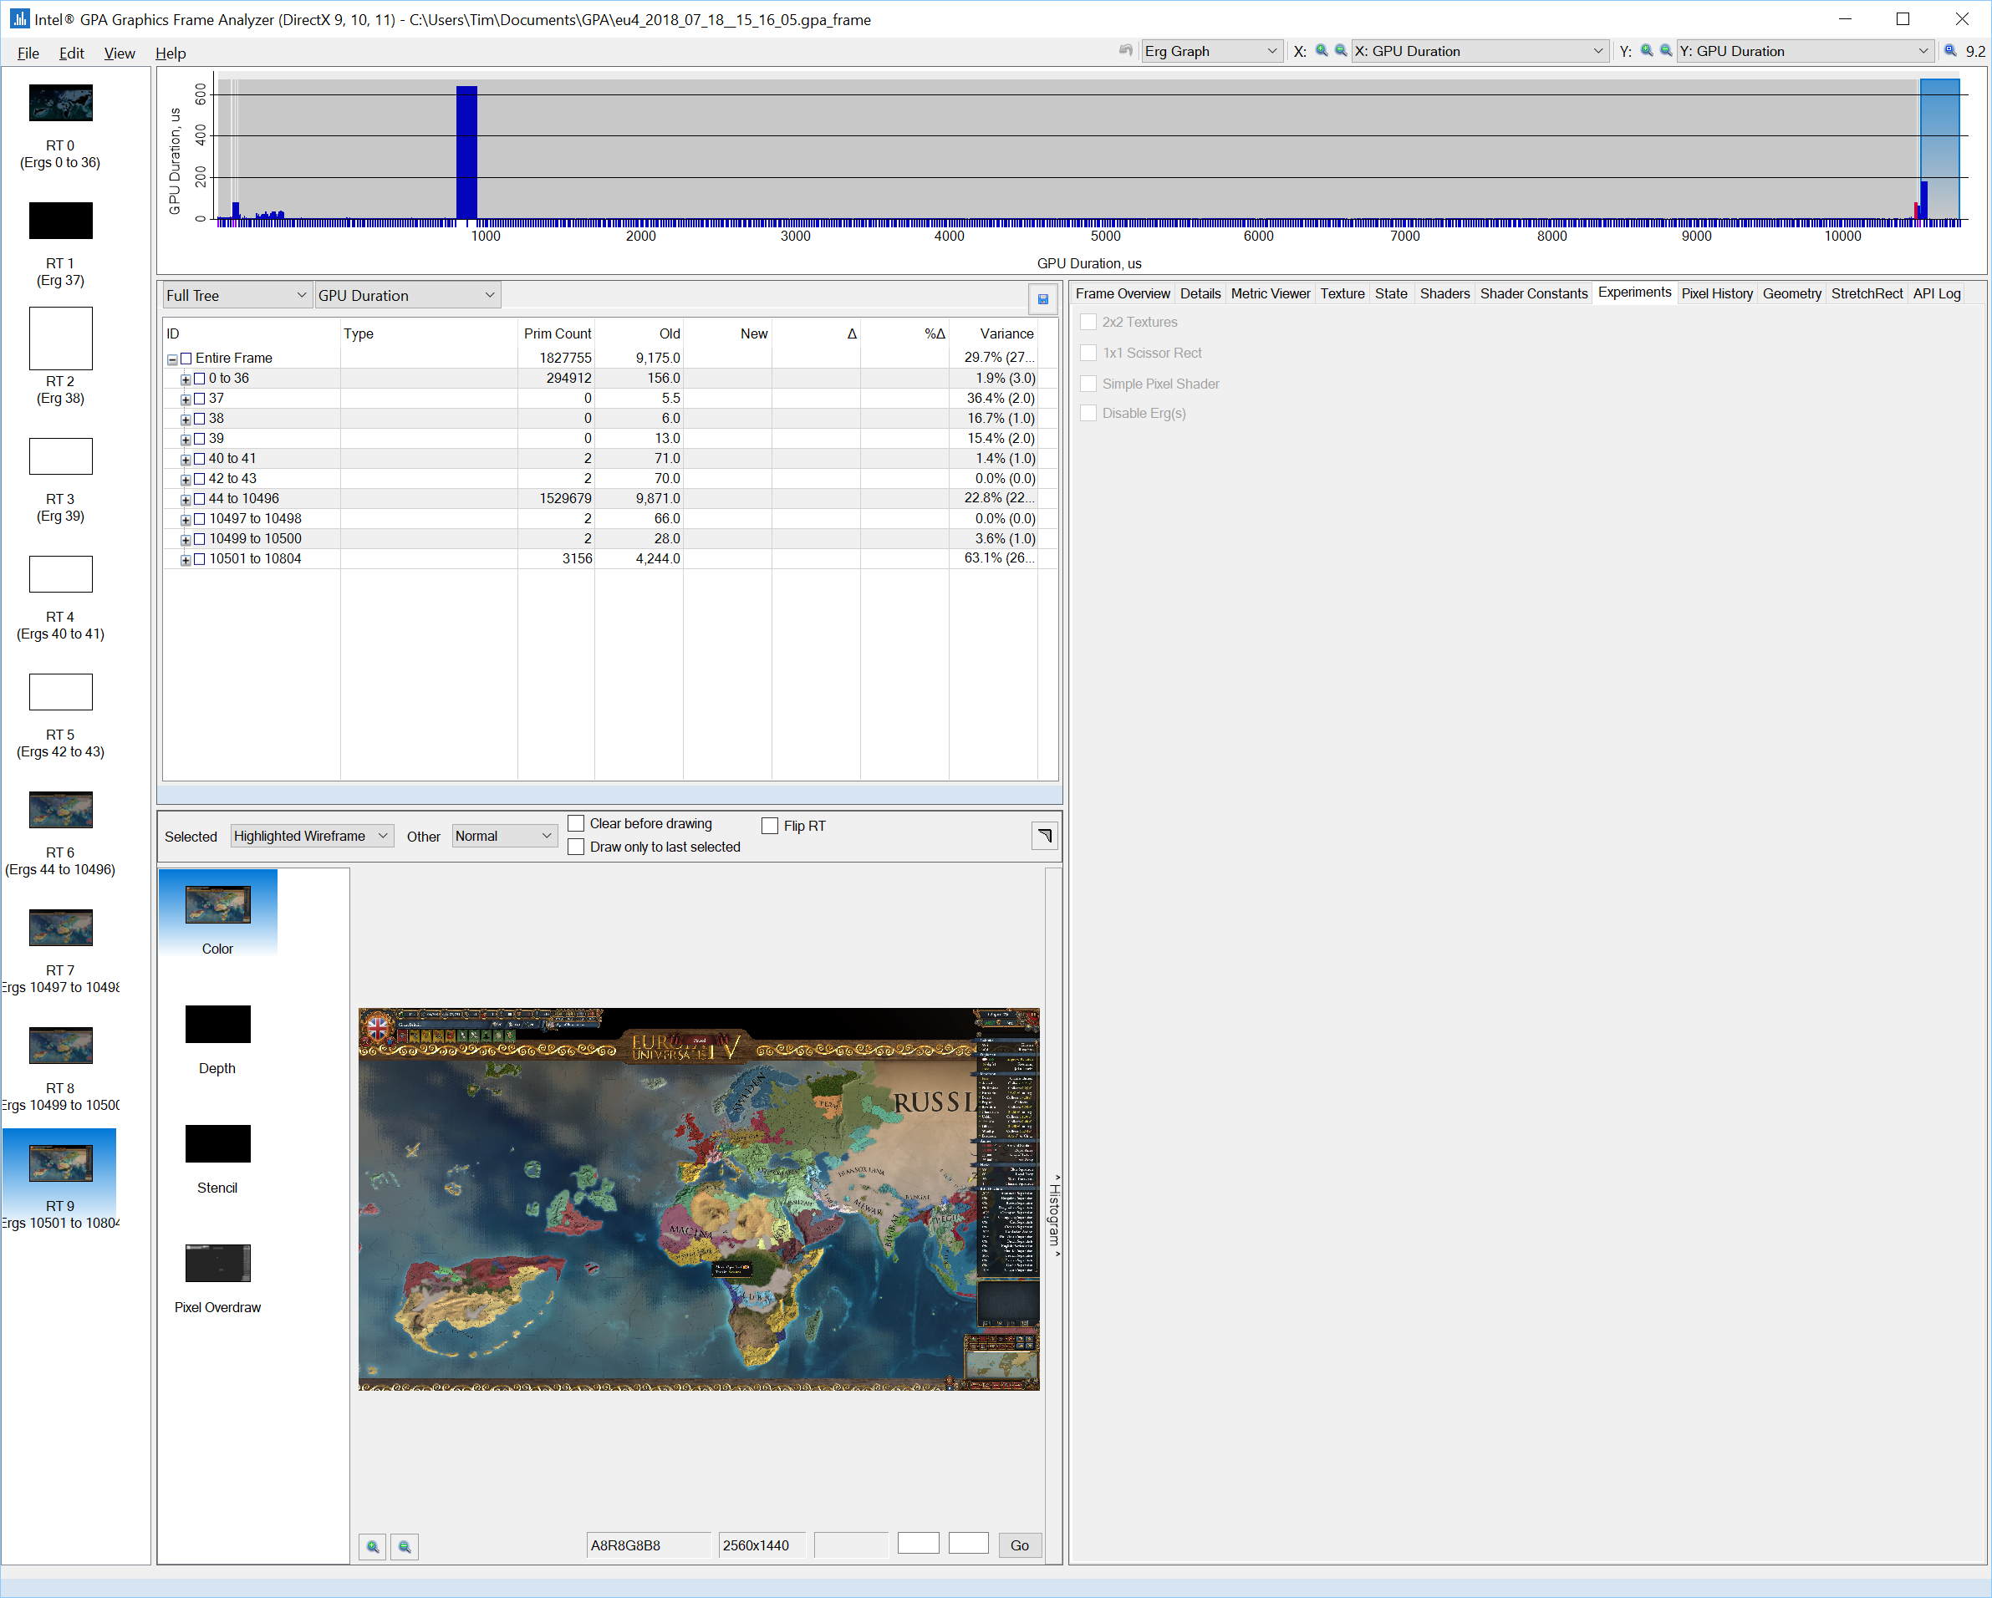
Task: Expand the 40 to 41 erg group
Action: [x=185, y=460]
